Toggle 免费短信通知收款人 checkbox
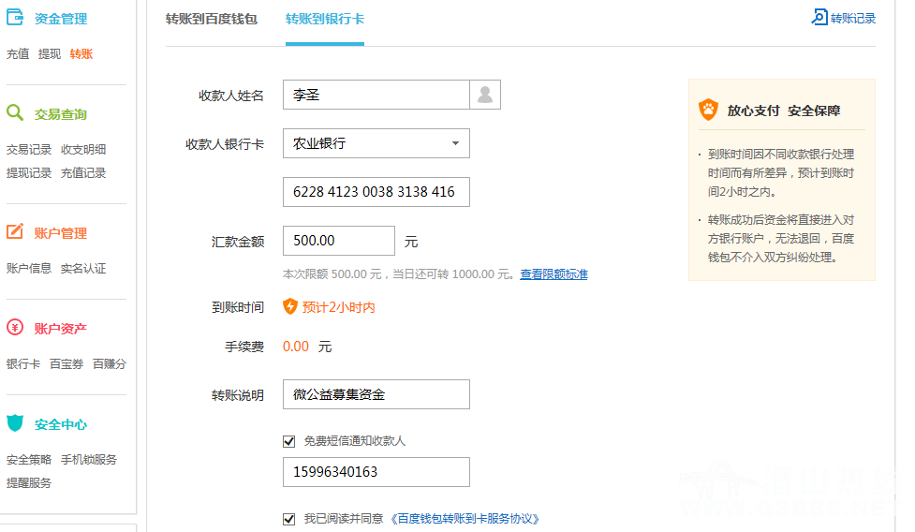The width and height of the screenshot is (915, 532). click(288, 441)
